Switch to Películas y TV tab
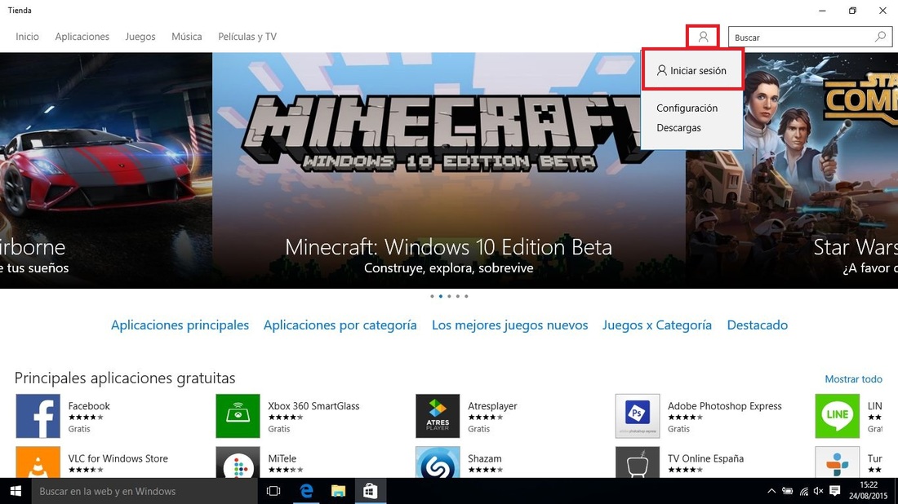Screen dimensions: 898x504 pyautogui.click(x=247, y=37)
